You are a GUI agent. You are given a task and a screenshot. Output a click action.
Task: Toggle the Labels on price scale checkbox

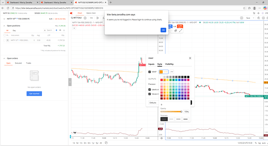150,89
